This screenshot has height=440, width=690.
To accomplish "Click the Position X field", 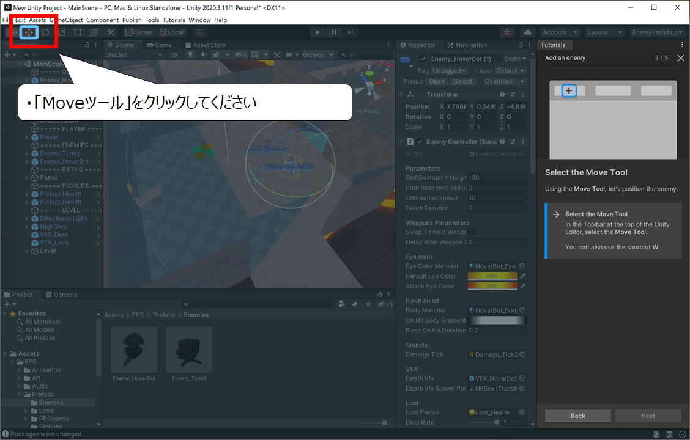I will click(x=456, y=106).
